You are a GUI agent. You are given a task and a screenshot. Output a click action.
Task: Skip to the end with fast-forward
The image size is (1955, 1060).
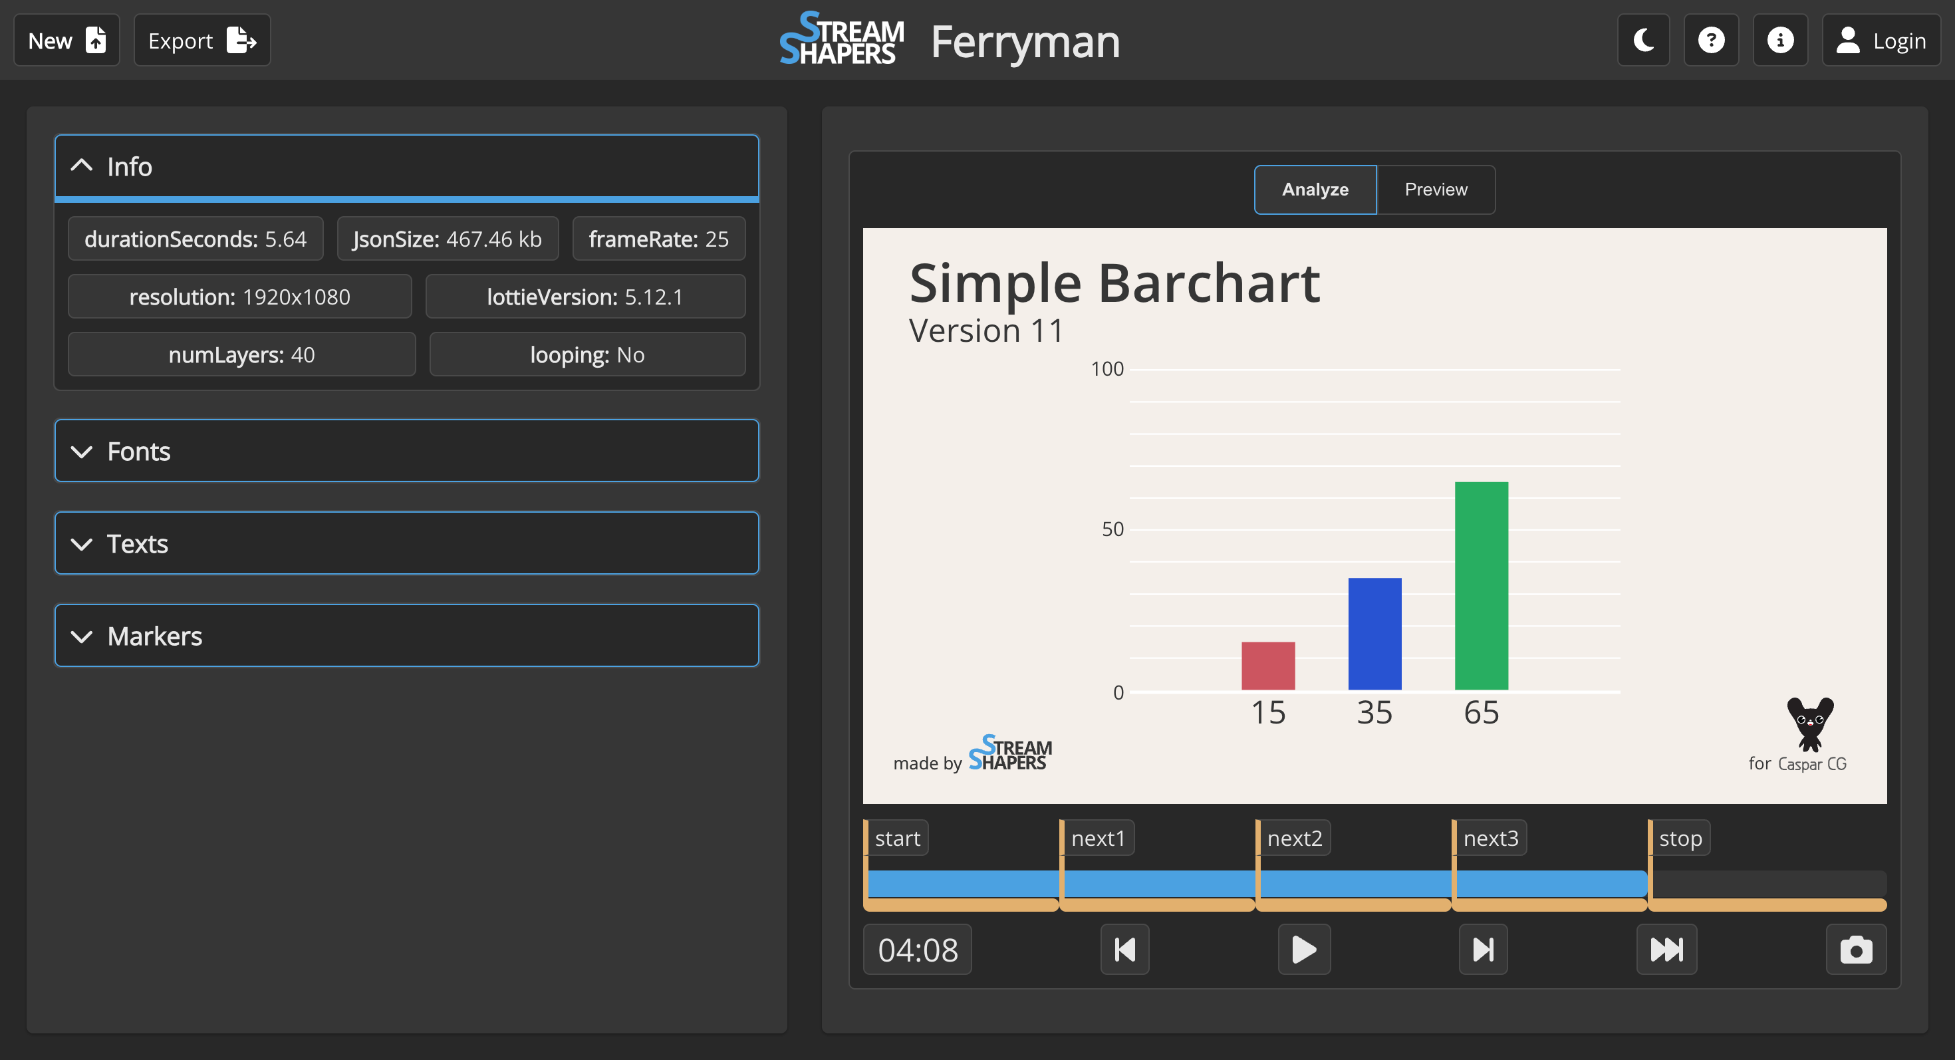click(1666, 949)
